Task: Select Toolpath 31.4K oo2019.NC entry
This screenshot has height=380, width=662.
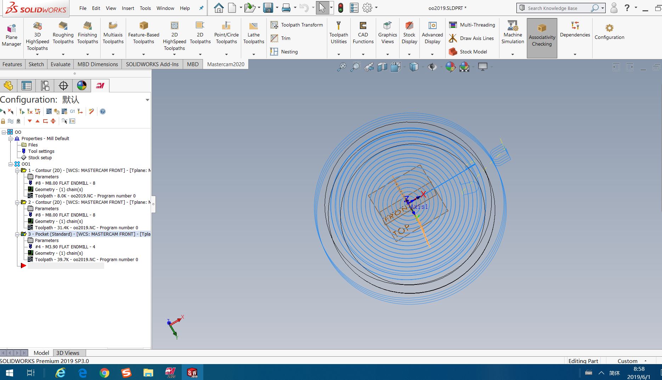Action: pyautogui.click(x=86, y=228)
